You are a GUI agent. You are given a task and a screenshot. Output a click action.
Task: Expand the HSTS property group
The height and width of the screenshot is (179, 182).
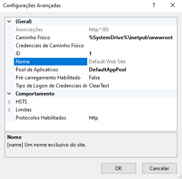pos(9,102)
